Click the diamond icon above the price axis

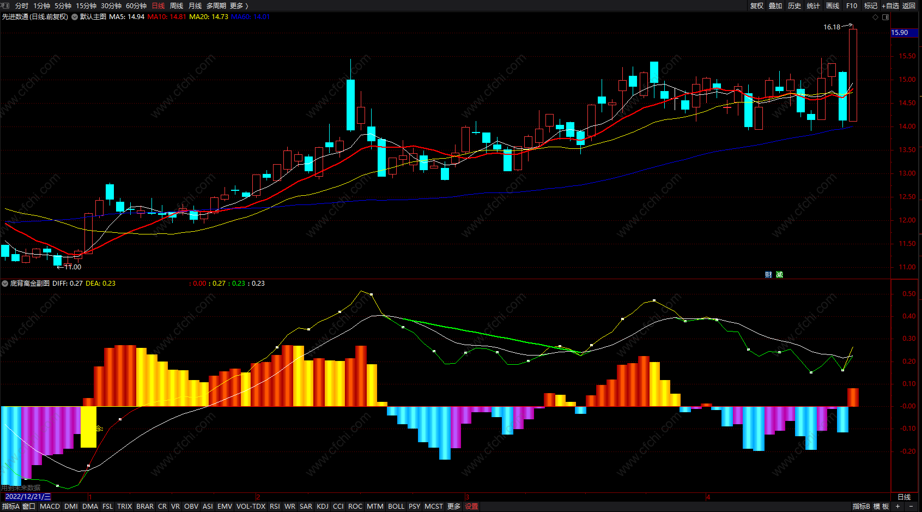[876, 17]
